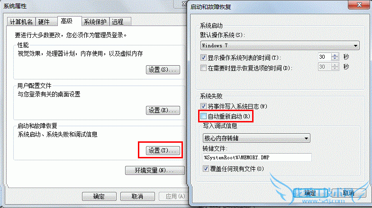372x208 pixels.
Task: Toggle 覆盖任何现有文件 checkbox
Action: [206, 168]
